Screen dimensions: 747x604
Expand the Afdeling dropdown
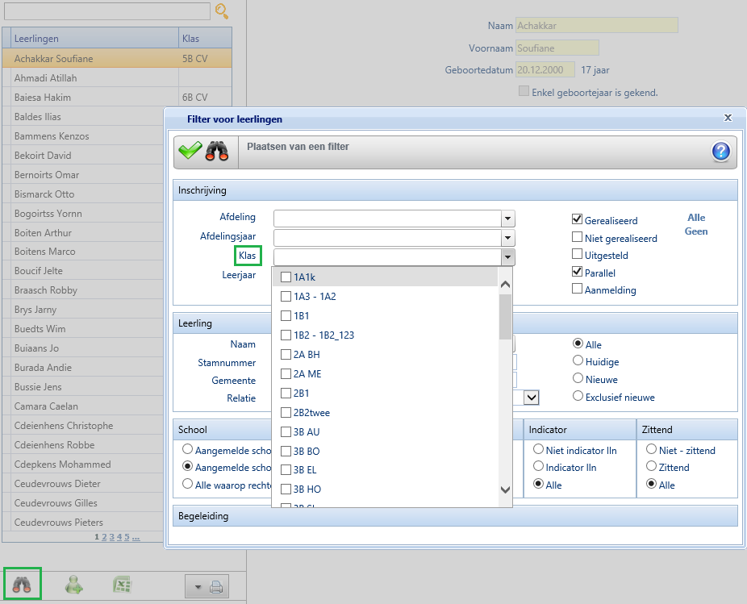(x=507, y=219)
